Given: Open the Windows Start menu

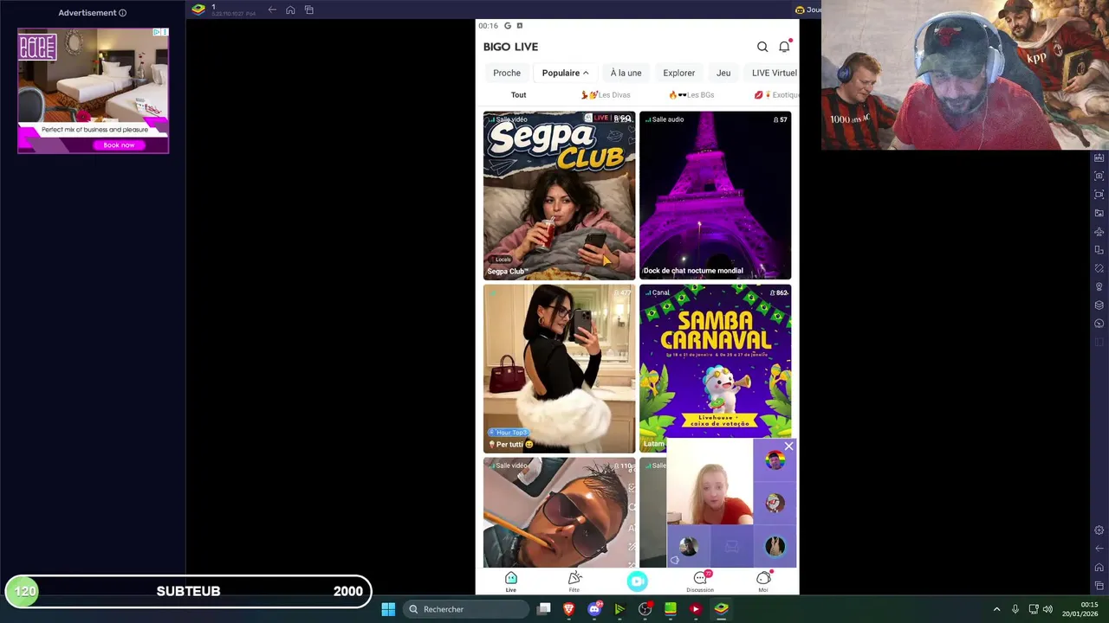Looking at the screenshot, I should [388, 609].
